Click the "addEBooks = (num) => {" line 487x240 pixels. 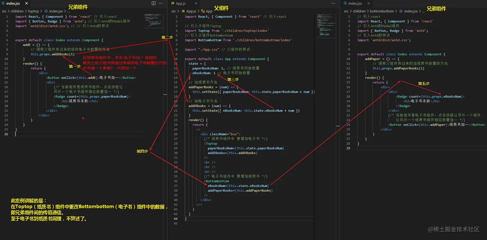point(209,106)
